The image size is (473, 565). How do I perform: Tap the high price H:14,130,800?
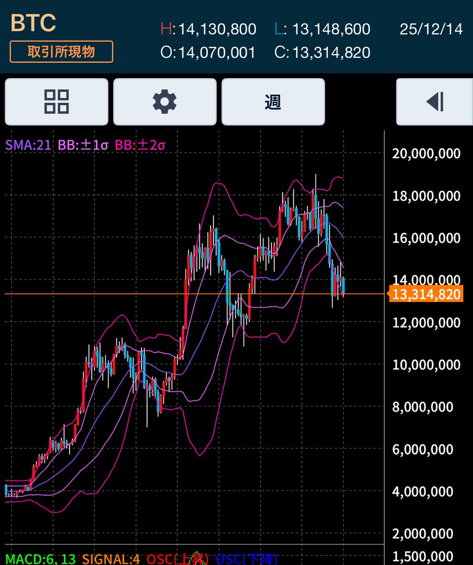tap(208, 29)
